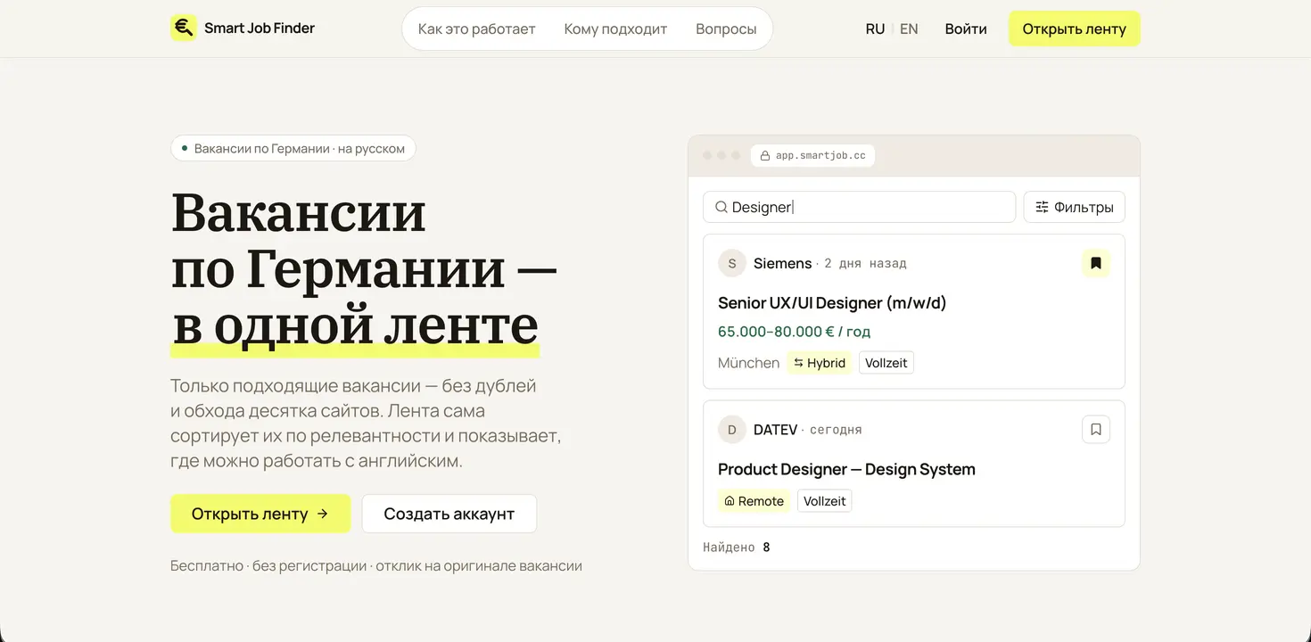Click the DATEV avatar 'D'

point(732,430)
